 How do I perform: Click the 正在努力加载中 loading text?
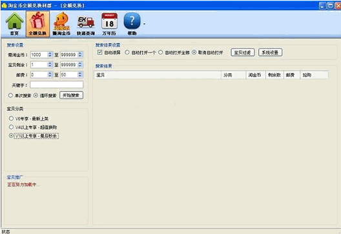tap(23, 185)
